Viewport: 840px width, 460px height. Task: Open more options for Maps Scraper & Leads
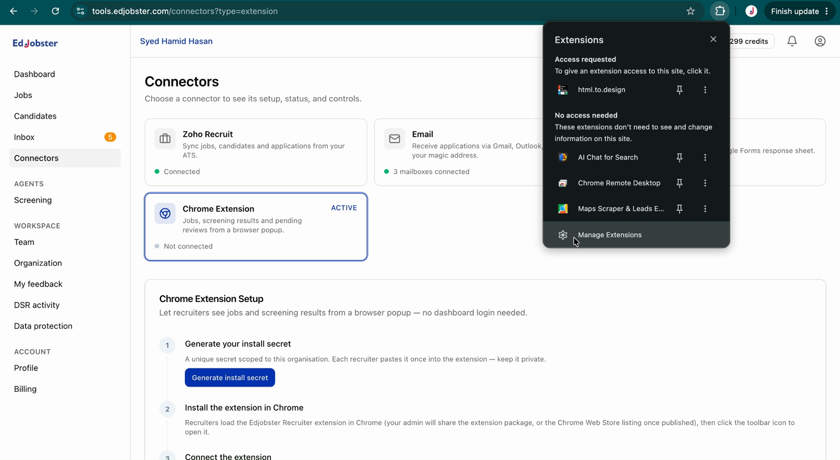705,208
